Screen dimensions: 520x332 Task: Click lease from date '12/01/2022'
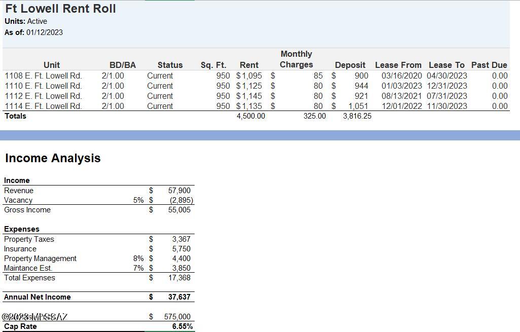[x=401, y=106]
